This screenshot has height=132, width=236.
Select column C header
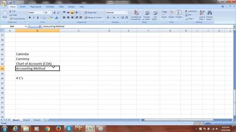pos(79,31)
